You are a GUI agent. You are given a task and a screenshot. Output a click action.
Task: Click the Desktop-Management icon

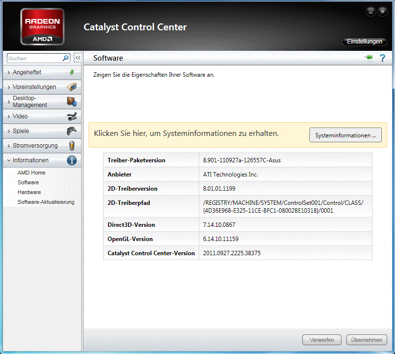[72, 102]
